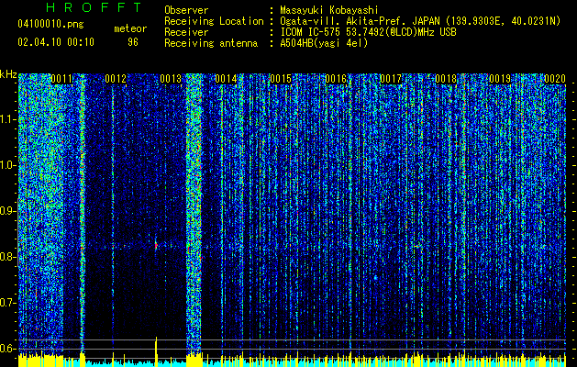
Task: Click the red meteor echo near 0.82 kHz
Action: point(156,245)
